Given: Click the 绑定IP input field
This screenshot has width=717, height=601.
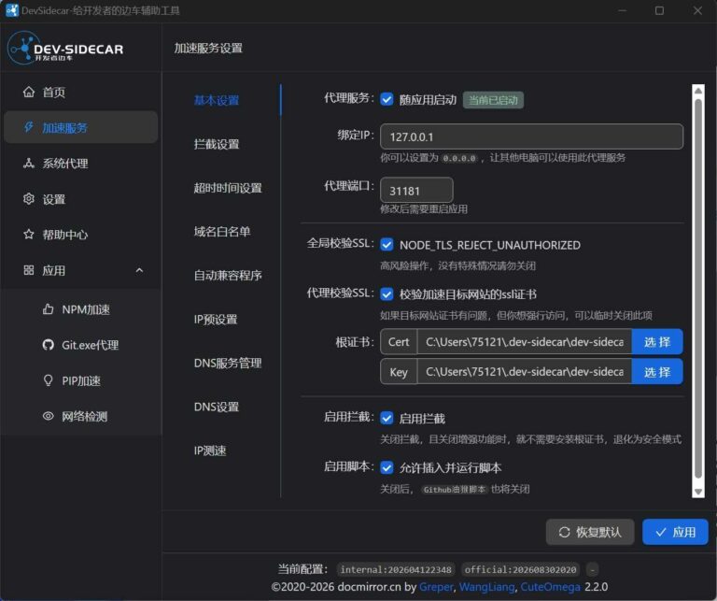Looking at the screenshot, I should [x=531, y=136].
